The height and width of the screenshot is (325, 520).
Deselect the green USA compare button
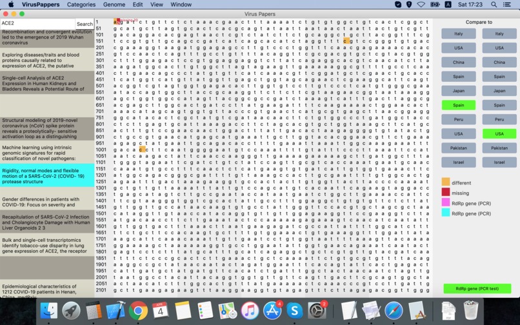[499, 133]
